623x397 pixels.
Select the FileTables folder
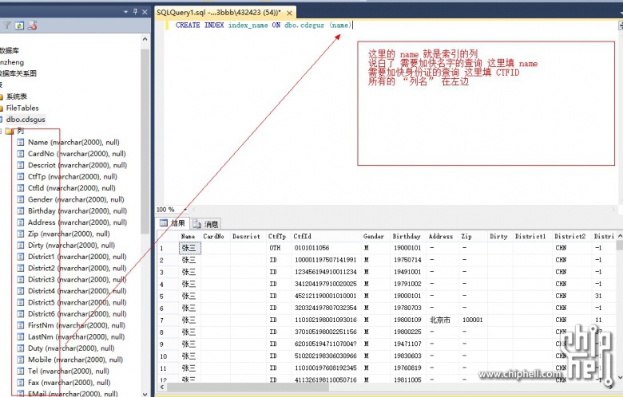22,108
